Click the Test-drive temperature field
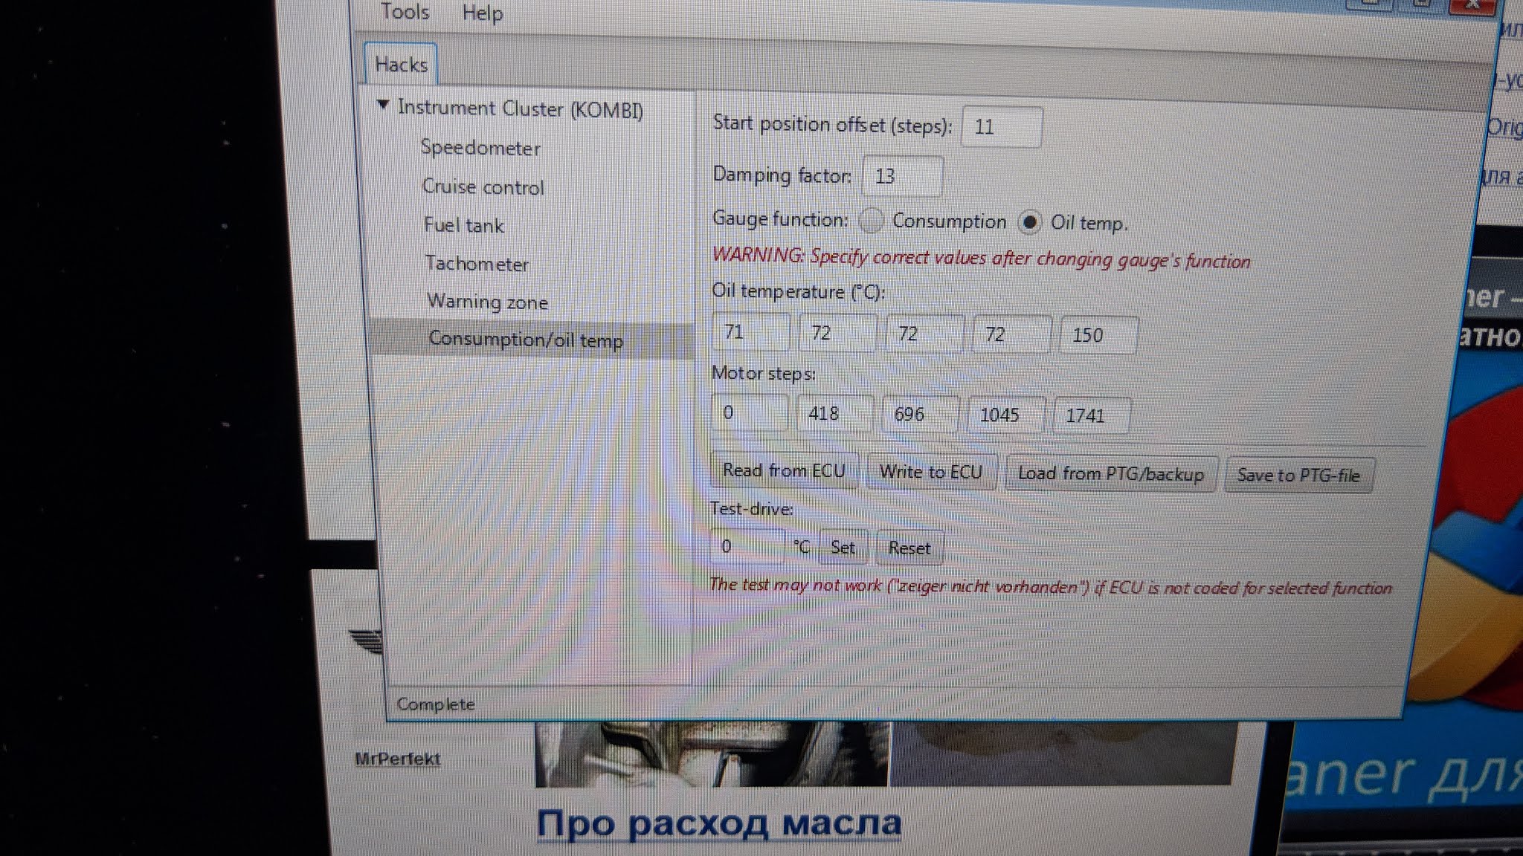The height and width of the screenshot is (856, 1523). pyautogui.click(x=747, y=547)
